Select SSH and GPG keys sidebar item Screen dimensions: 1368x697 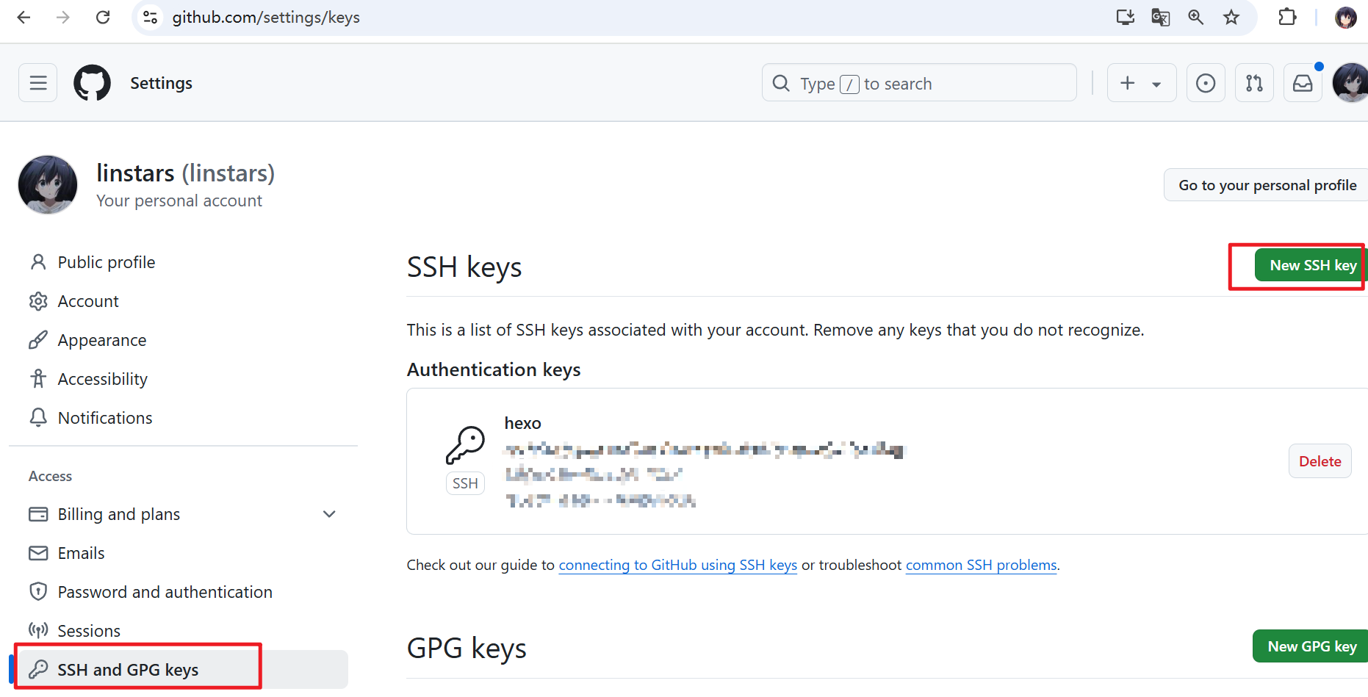click(128, 670)
